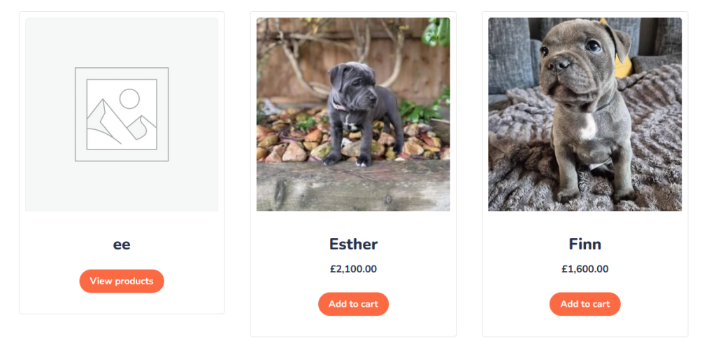
Task: Click the placeholder image icon on "ee" card
Action: click(x=122, y=115)
